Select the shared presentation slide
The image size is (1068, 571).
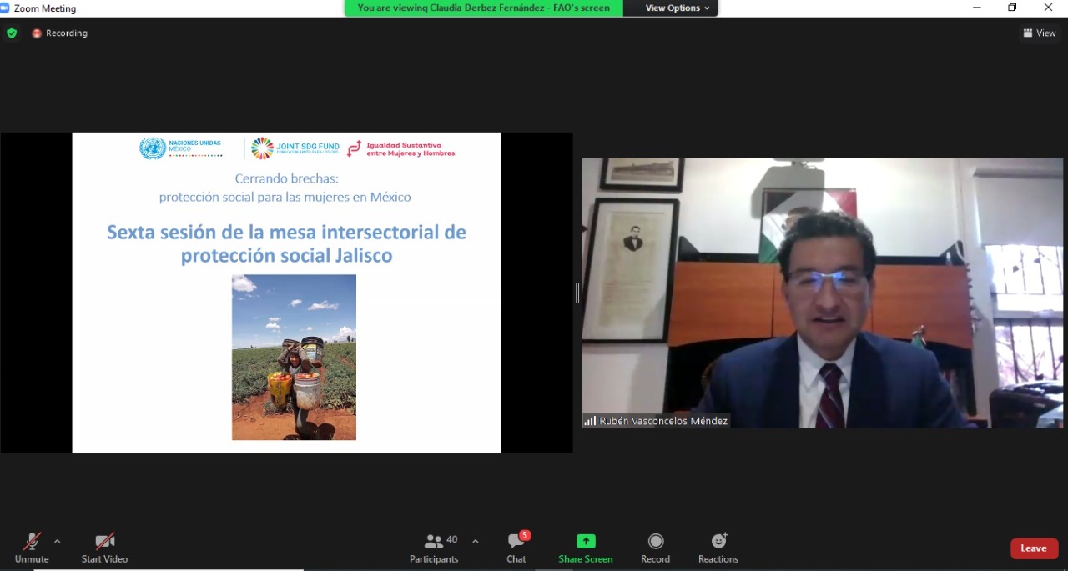286,293
